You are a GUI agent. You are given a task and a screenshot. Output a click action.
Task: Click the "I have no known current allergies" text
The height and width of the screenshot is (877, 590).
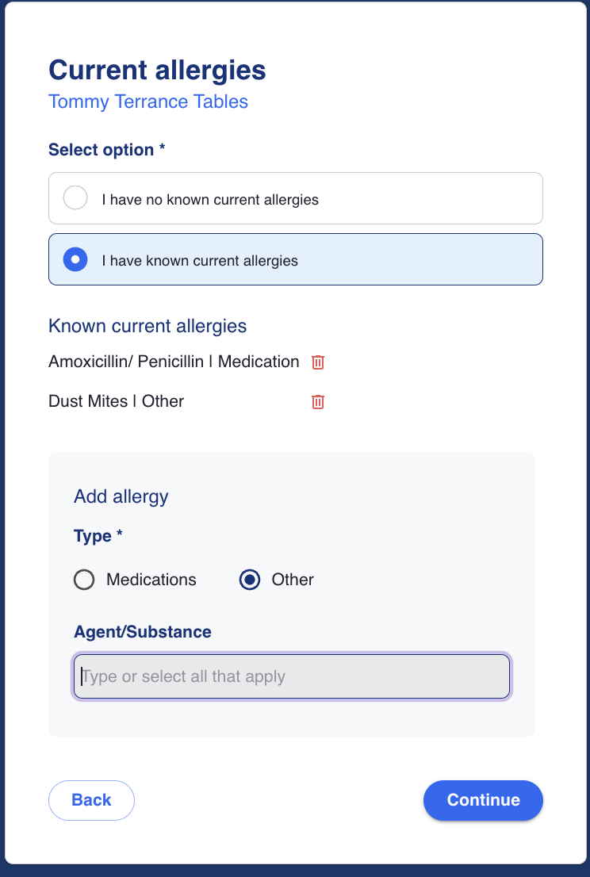210,199
